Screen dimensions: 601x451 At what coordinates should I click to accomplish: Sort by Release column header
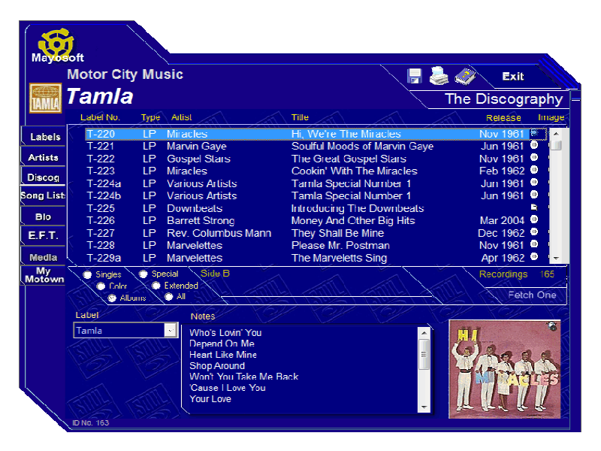point(503,118)
